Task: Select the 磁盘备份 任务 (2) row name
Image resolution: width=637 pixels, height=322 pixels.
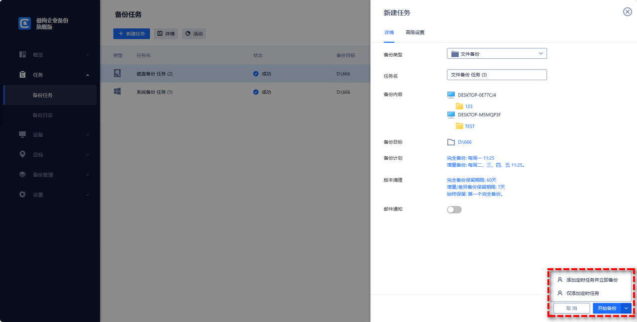Action: click(x=154, y=74)
